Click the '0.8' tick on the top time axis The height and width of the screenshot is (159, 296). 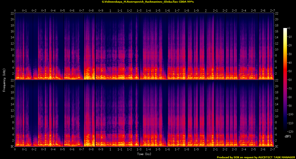point(91,11)
